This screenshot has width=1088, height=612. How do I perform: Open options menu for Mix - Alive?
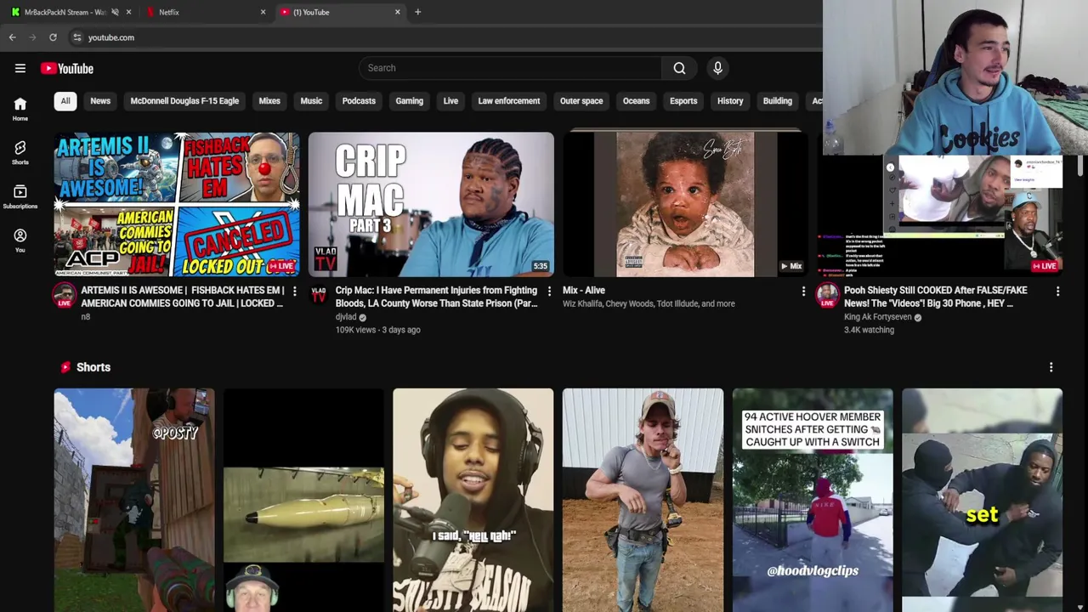click(803, 292)
